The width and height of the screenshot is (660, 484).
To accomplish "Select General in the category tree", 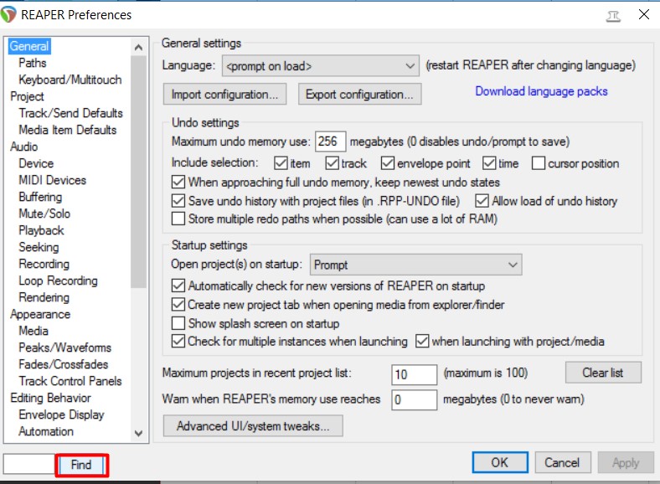I will tap(29, 46).
